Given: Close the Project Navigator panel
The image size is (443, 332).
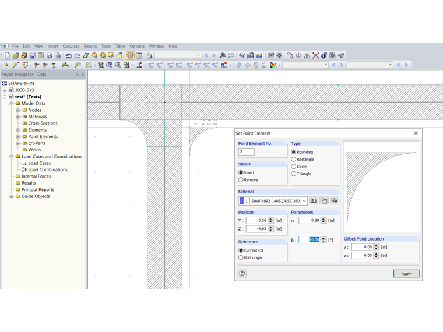Looking at the screenshot, I should click(83, 74).
